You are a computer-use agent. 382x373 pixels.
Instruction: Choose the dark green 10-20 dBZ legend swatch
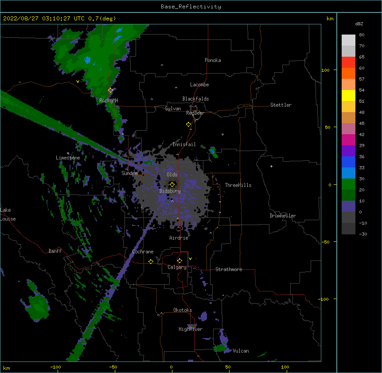[348, 195]
